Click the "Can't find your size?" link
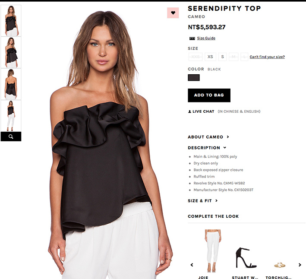Image resolution: width=306 pixels, height=279 pixels. pos(267,57)
